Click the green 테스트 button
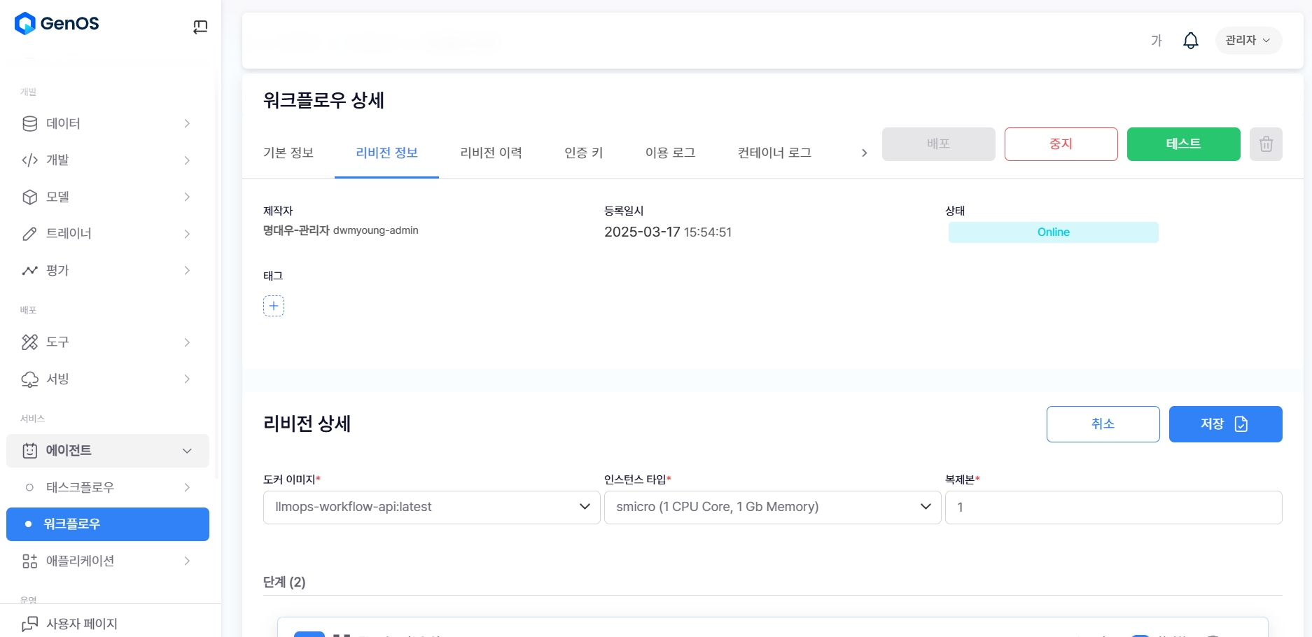This screenshot has width=1312, height=637. 1183,144
